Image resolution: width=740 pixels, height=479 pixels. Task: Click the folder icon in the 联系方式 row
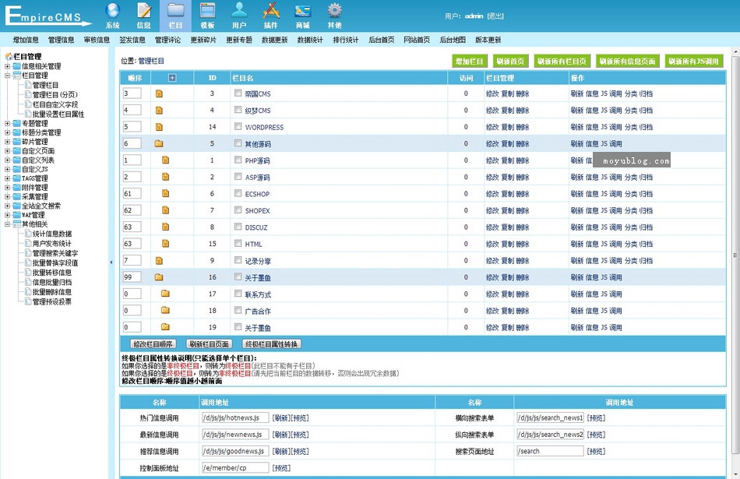[165, 294]
